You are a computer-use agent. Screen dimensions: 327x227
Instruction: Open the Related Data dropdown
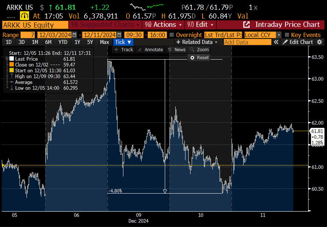[197, 42]
